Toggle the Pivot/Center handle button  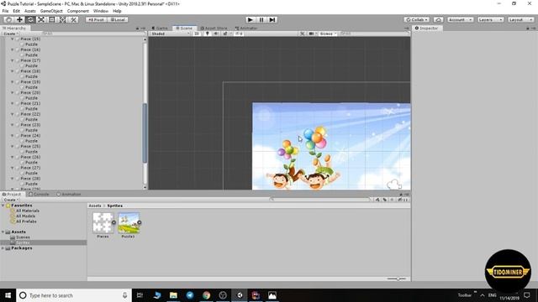(x=96, y=19)
